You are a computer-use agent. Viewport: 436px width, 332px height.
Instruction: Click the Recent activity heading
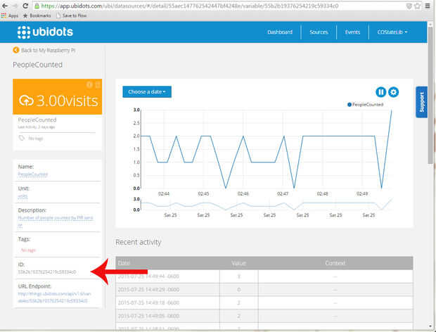tap(139, 242)
